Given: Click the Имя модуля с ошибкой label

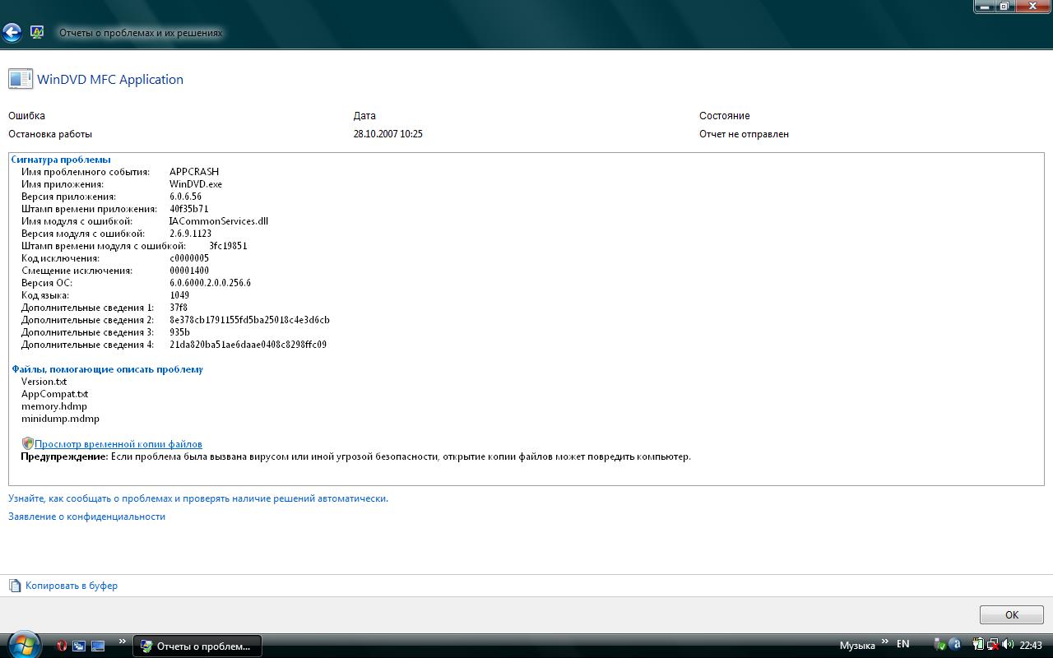Looking at the screenshot, I should (77, 221).
